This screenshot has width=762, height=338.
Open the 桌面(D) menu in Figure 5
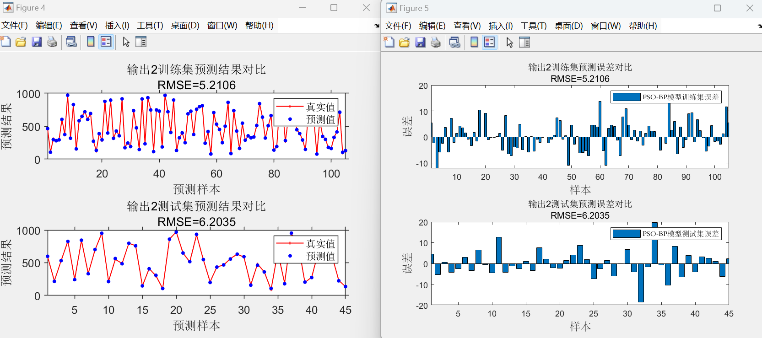(569, 26)
